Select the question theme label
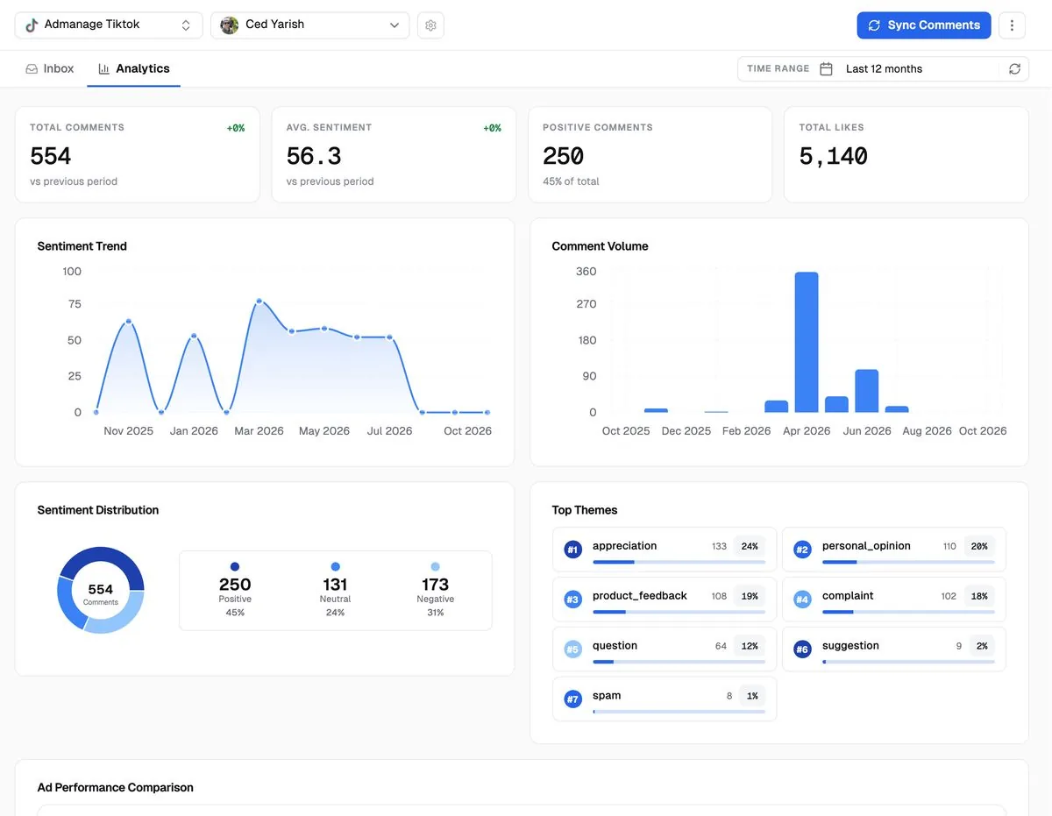This screenshot has height=816, width=1052. (615, 646)
